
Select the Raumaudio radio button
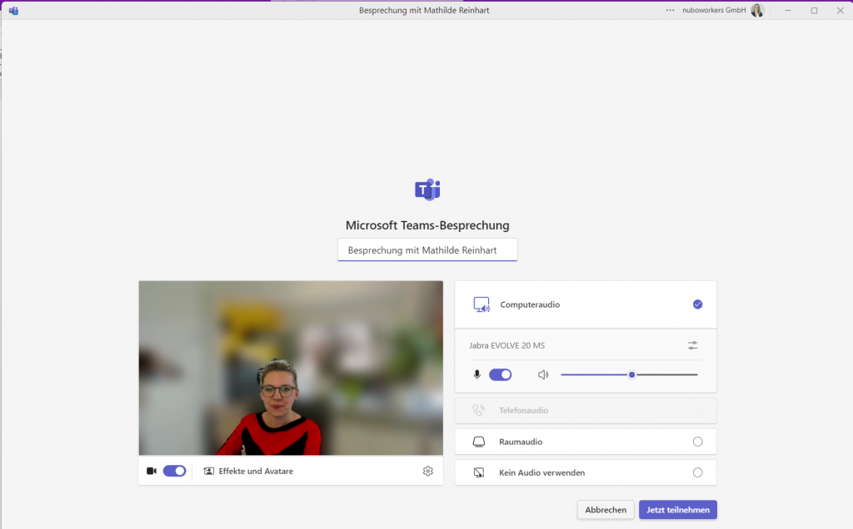697,442
